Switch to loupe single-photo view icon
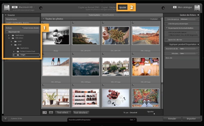The height and width of the screenshot is (126, 204). (51, 113)
